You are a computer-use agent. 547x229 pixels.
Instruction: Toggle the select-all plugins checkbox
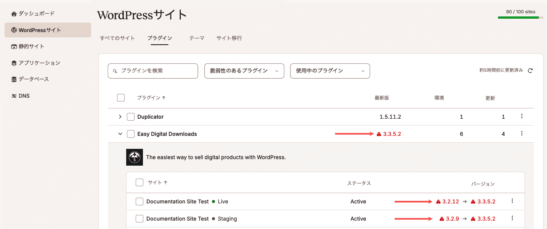pos(121,98)
